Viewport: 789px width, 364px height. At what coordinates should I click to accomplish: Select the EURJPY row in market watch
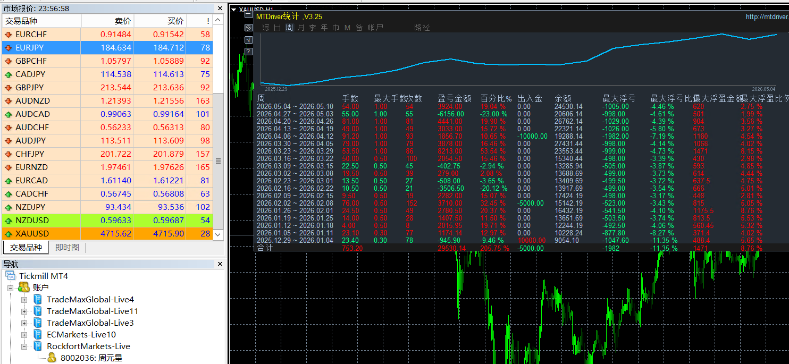click(107, 47)
